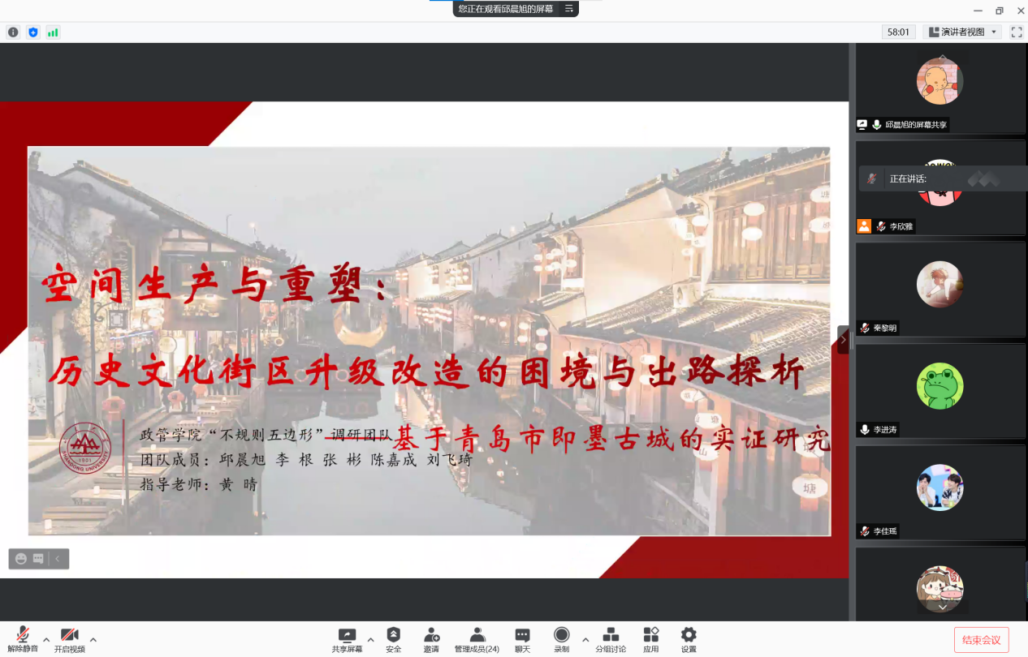Click the 邀请 invite icon
The image size is (1028, 657).
pyautogui.click(x=431, y=638)
